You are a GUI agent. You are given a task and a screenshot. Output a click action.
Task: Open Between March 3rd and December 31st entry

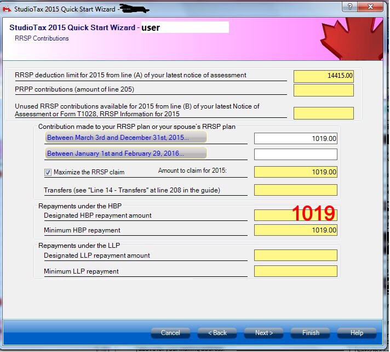pyautogui.click(x=126, y=138)
